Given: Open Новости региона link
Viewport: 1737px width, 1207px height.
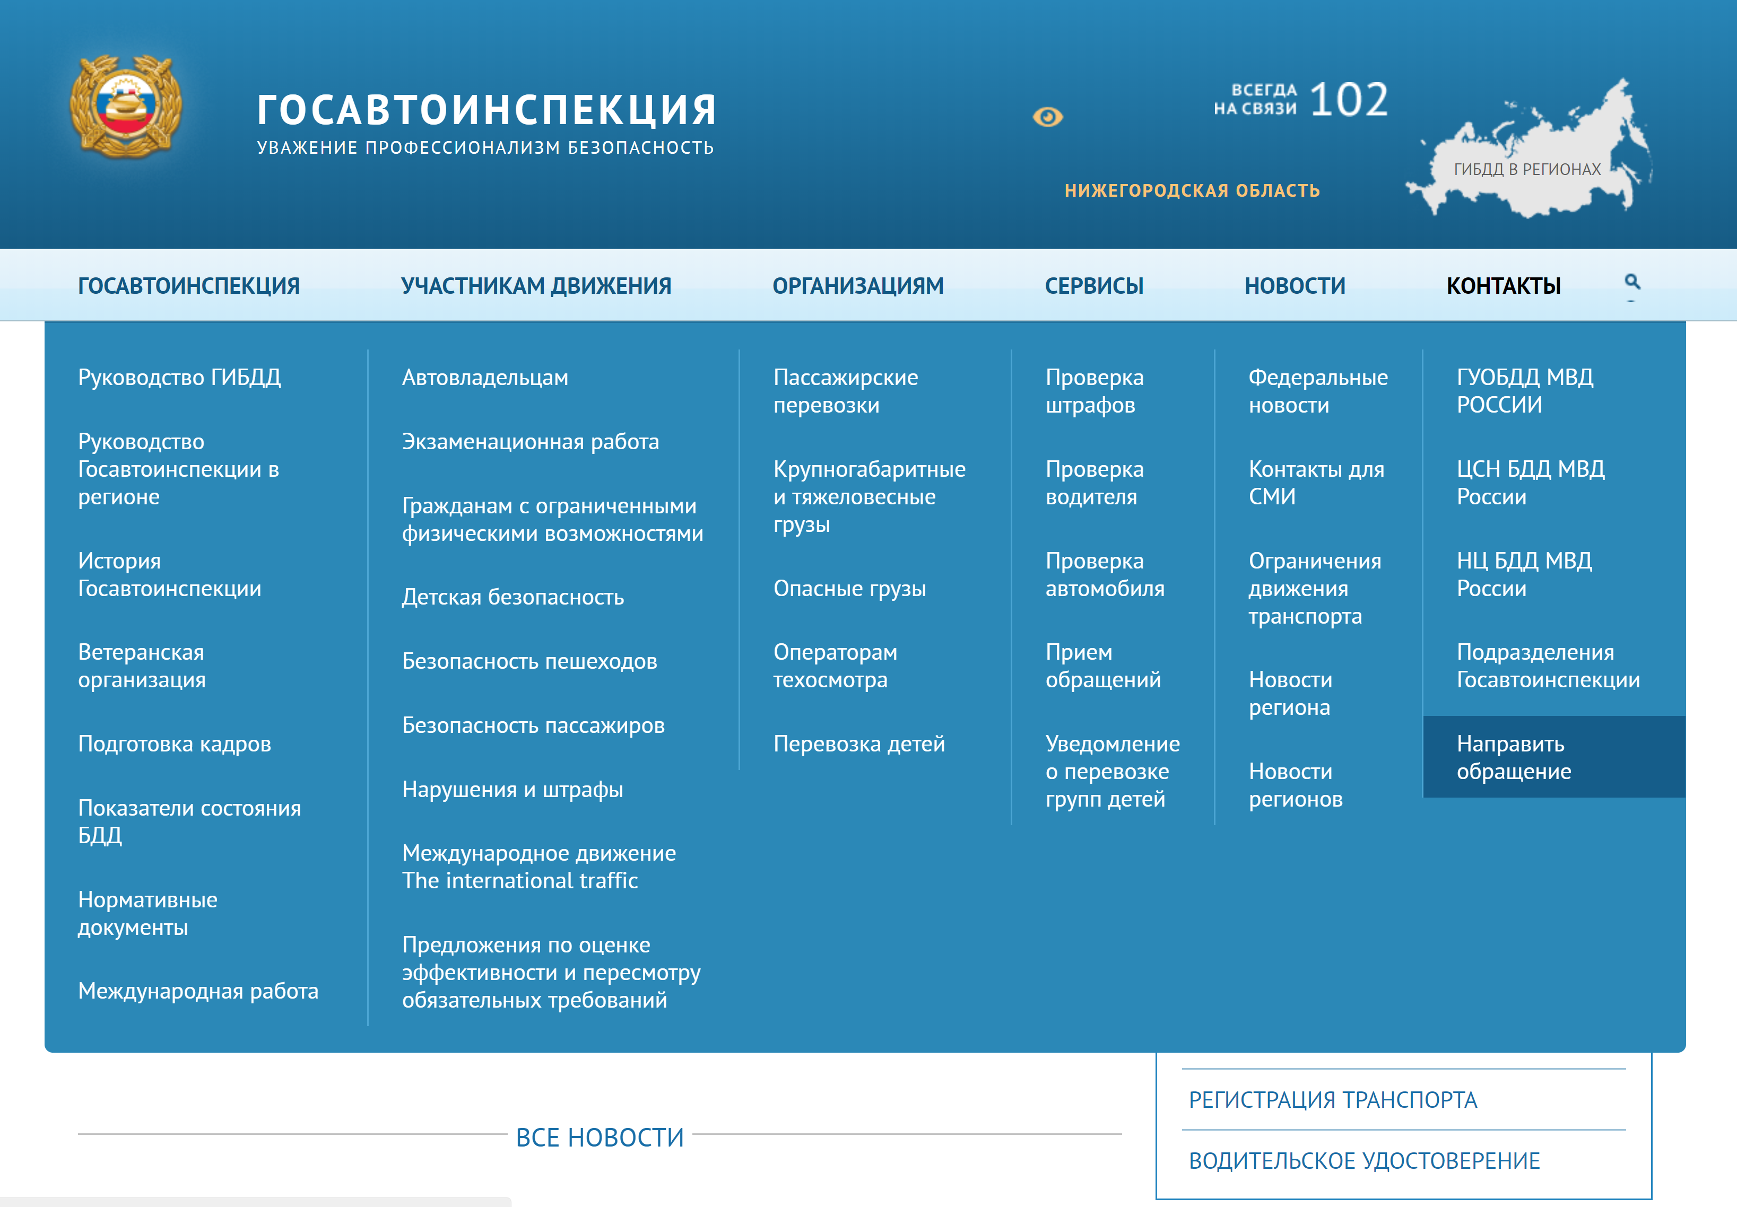Looking at the screenshot, I should click(1291, 694).
